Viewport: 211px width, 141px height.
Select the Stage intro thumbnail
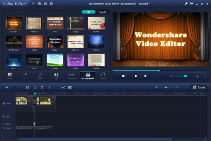(x=76, y=23)
